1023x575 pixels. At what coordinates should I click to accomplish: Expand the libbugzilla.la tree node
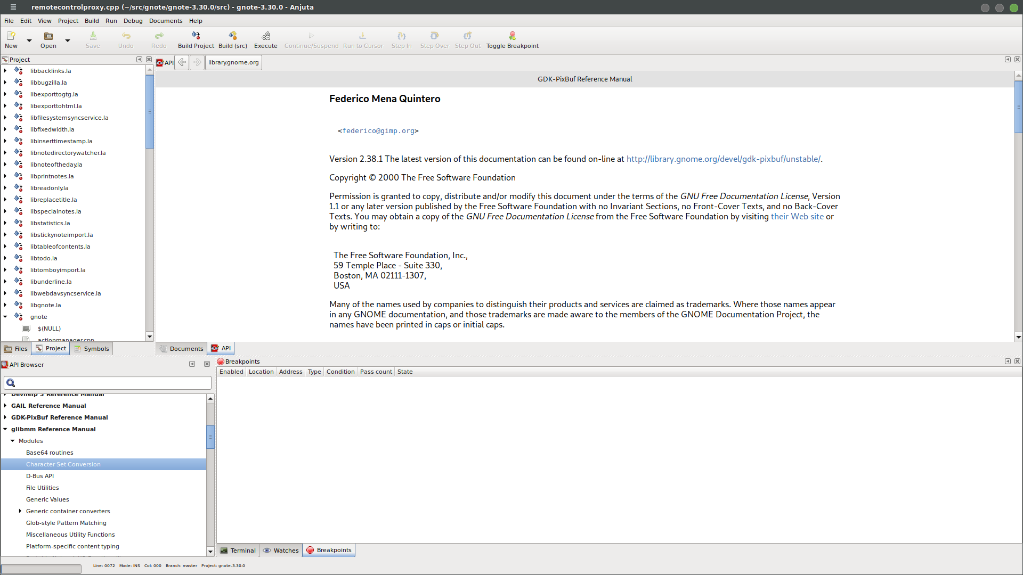coord(5,83)
